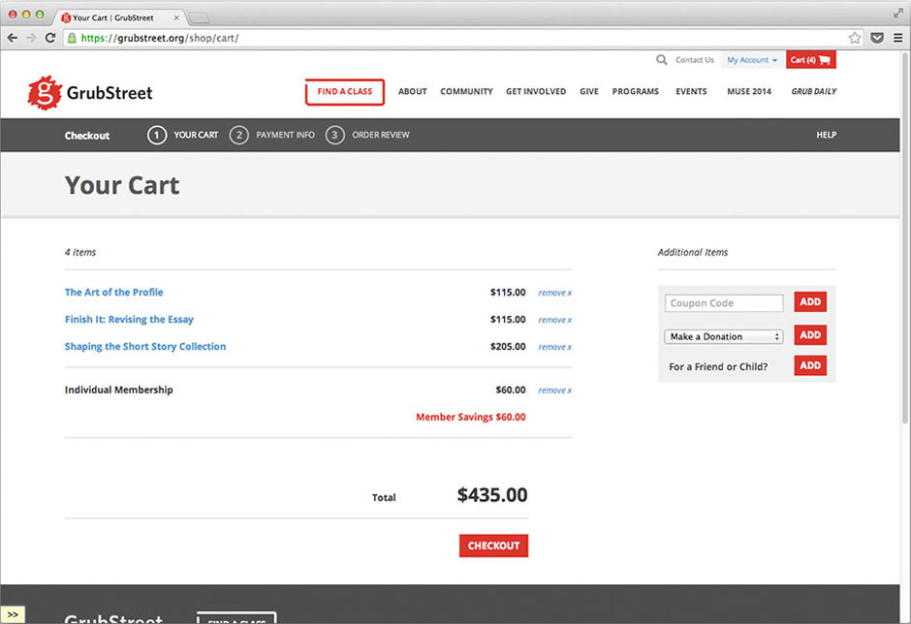Click the $435.00 total amount
This screenshot has height=624, width=911.
click(x=492, y=495)
